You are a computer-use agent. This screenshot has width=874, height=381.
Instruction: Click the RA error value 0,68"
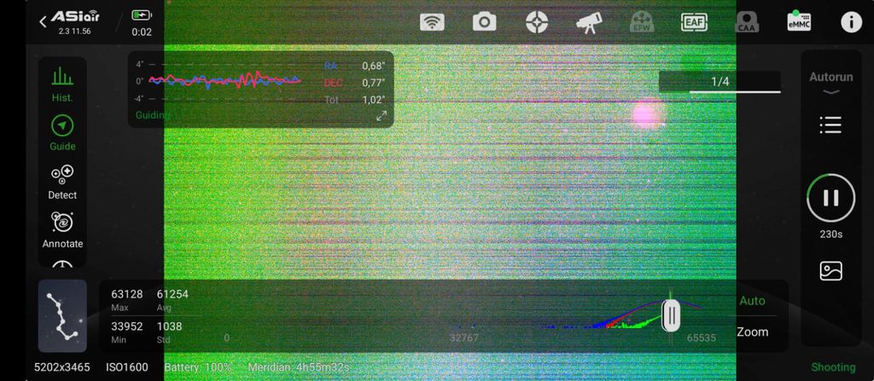coord(374,66)
